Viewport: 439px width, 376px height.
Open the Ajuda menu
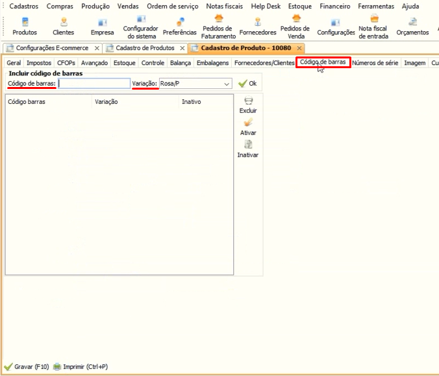410,6
